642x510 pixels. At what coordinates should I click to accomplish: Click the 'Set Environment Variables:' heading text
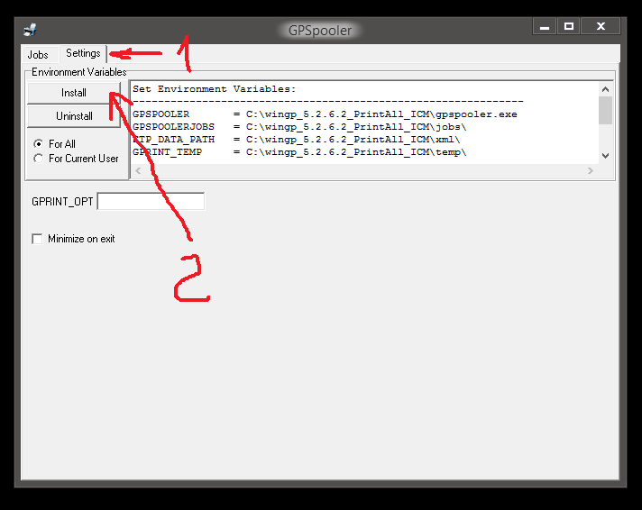click(214, 89)
